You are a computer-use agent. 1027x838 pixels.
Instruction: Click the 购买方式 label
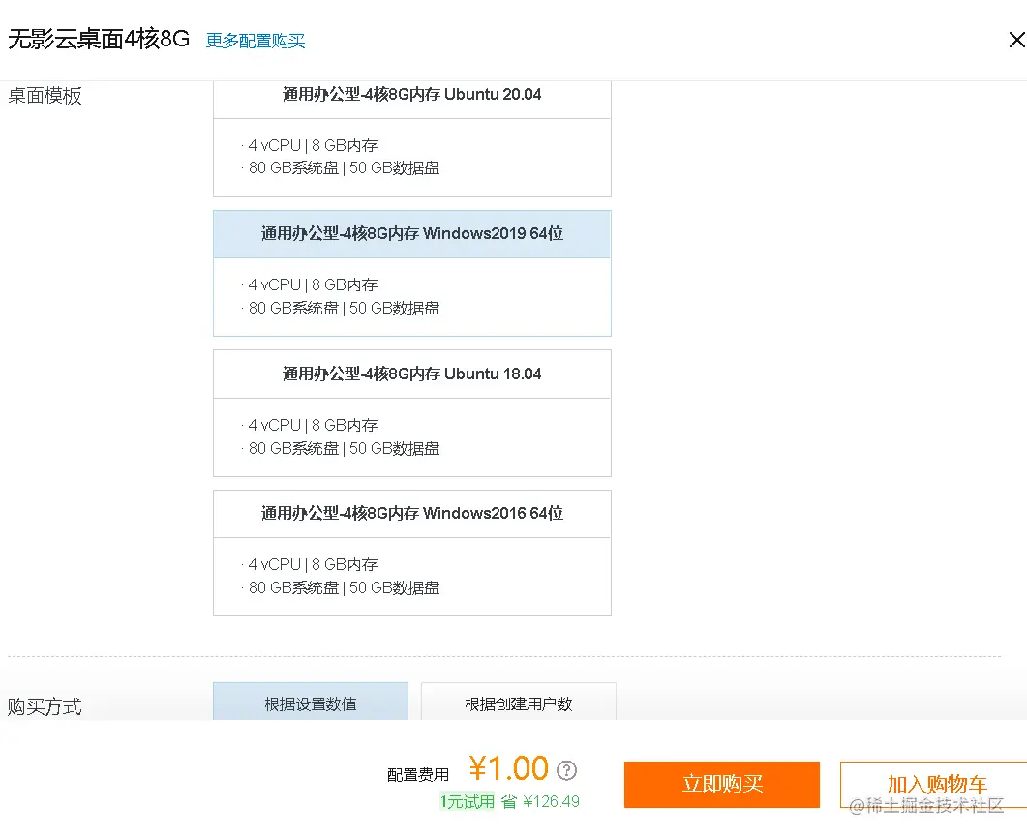45,706
